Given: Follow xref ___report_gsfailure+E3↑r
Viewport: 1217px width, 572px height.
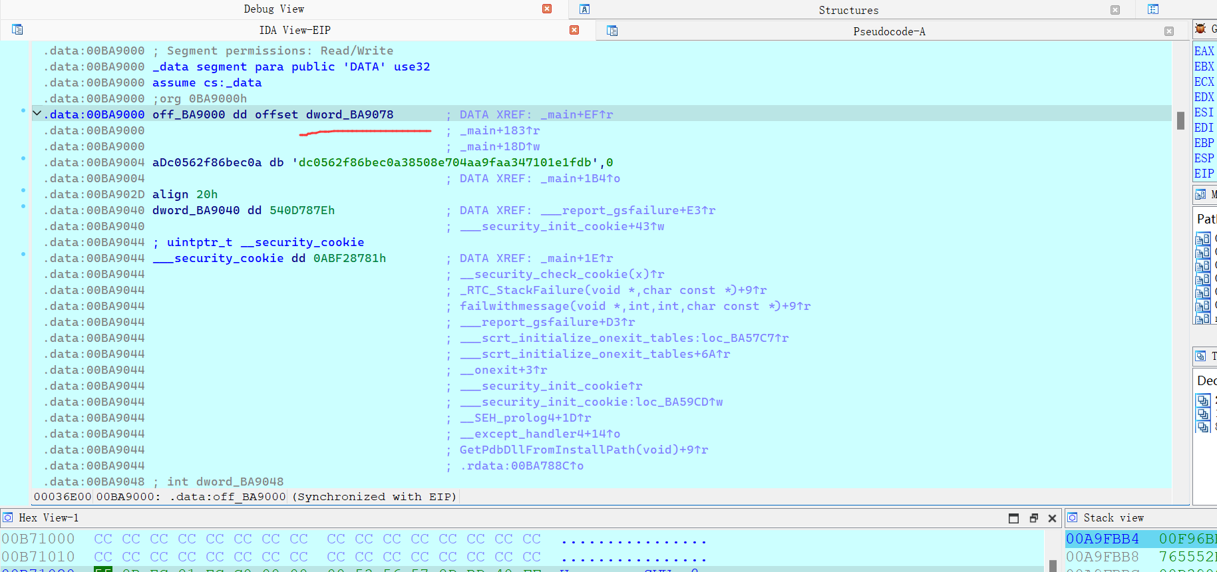Looking at the screenshot, I should coord(628,210).
